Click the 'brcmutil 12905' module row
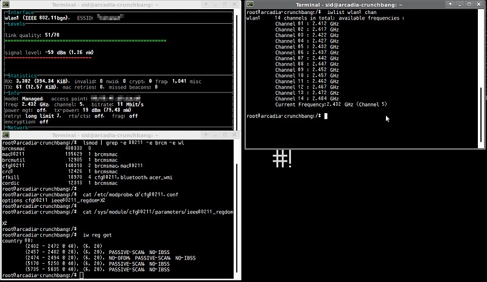Viewport: 487px width, 282px height. tap(60, 160)
